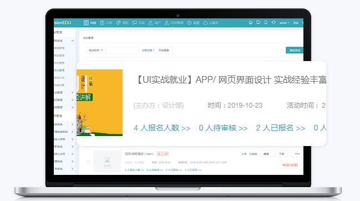Click the yellow UI design course thumbnail
360x201 pixels.
tap(99, 103)
